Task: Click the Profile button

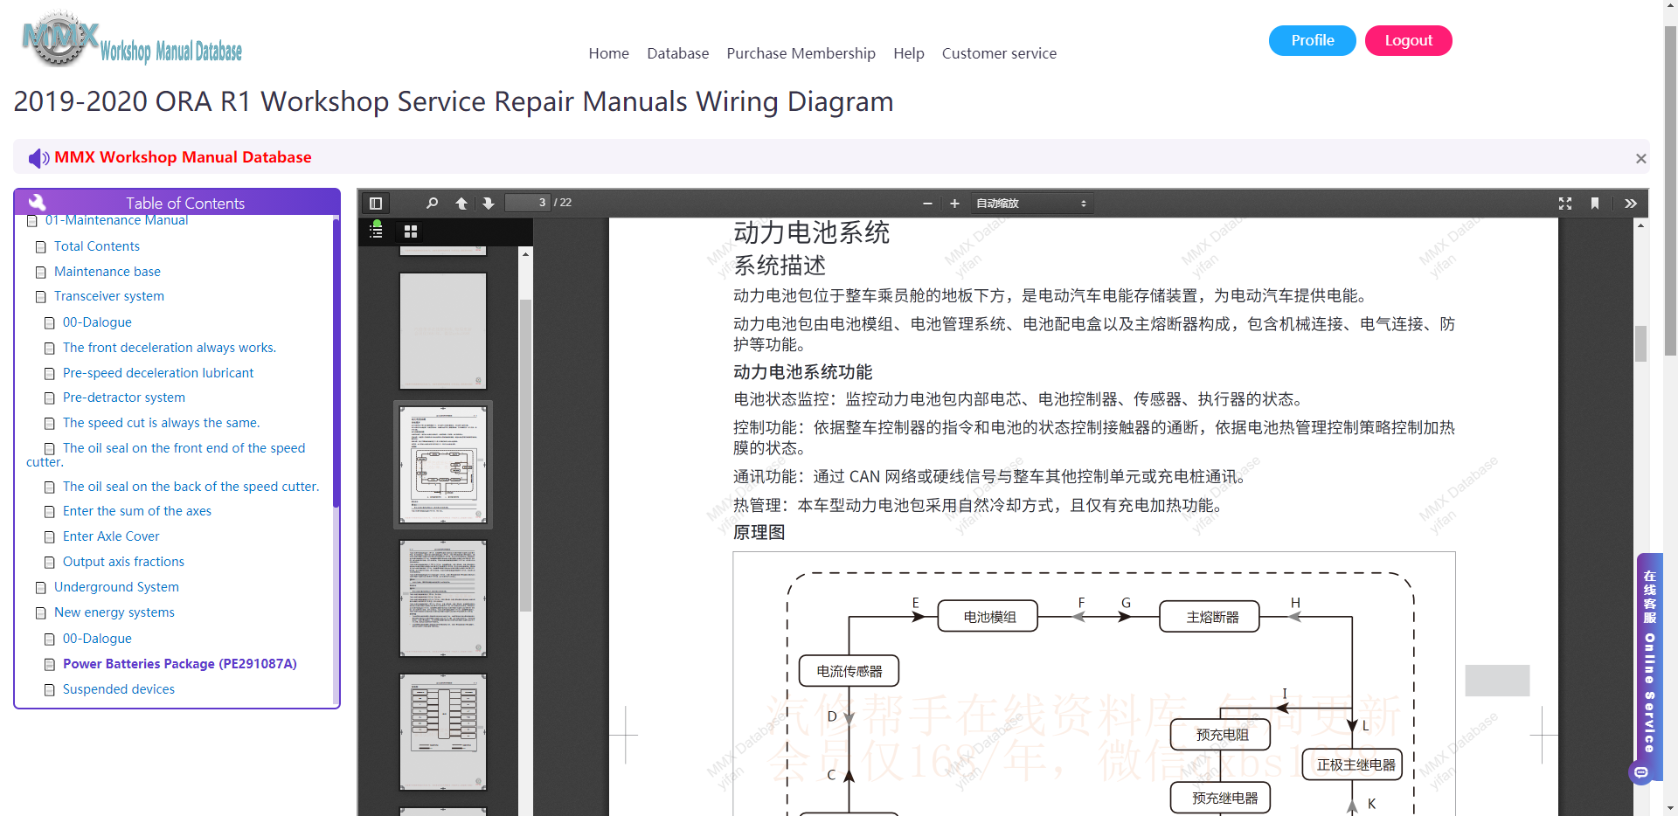Action: [x=1313, y=40]
